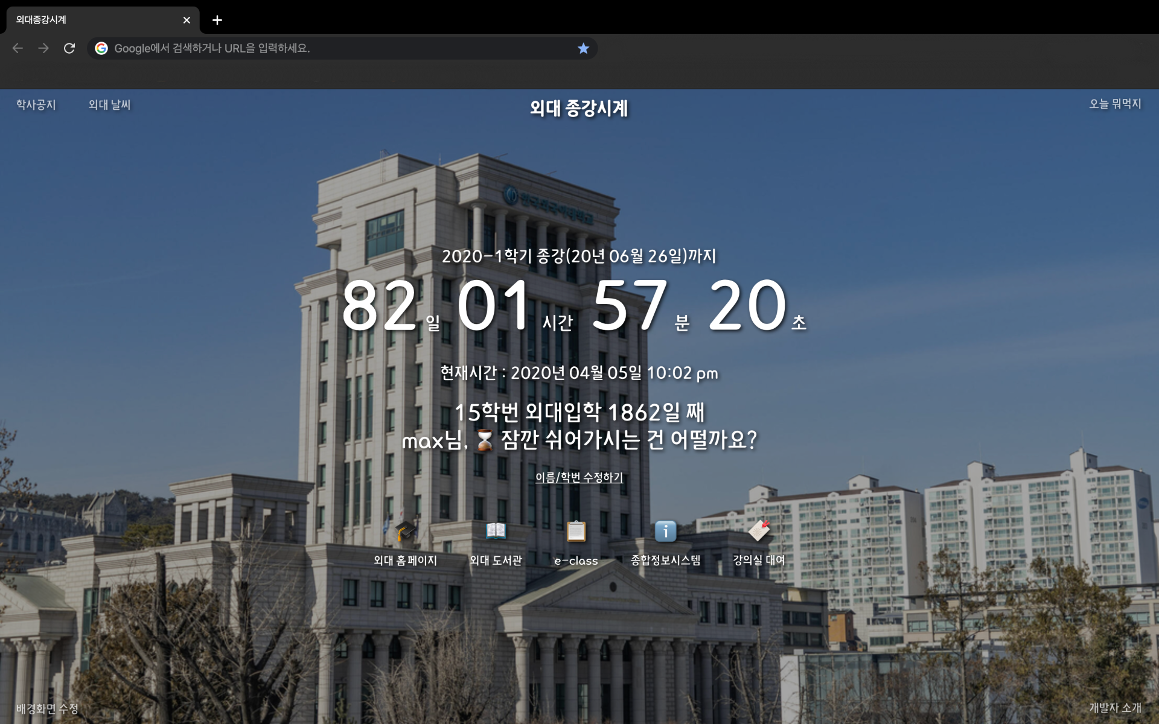
Task: Click the 2020-1학기 종강 date heading
Action: (x=579, y=256)
